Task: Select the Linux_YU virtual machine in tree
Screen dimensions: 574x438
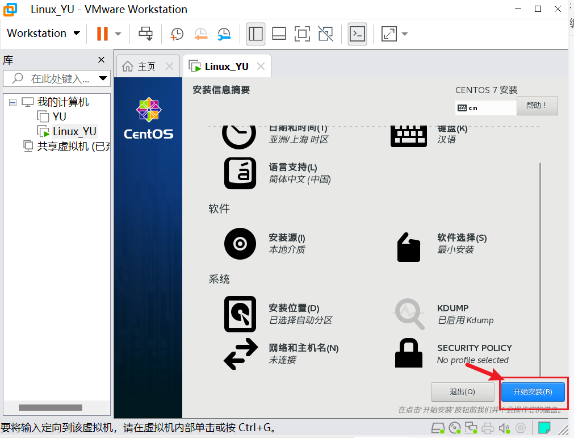Action: (74, 131)
